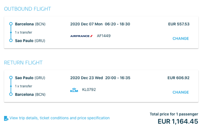The height and width of the screenshot is (128, 203).
Task: Click outbound flight's '1 x transfer' label
Action: (23, 32)
